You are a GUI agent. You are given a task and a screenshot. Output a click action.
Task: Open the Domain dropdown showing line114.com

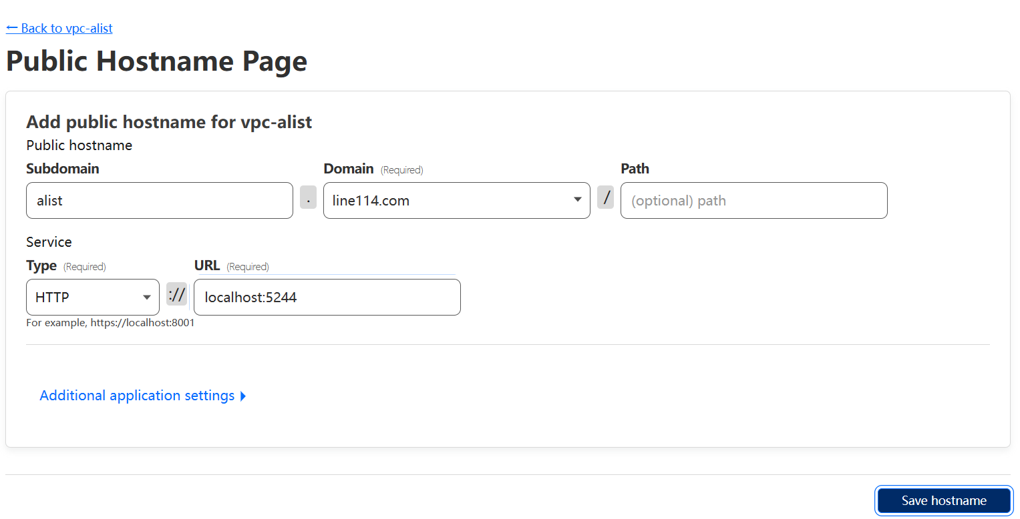coord(457,200)
